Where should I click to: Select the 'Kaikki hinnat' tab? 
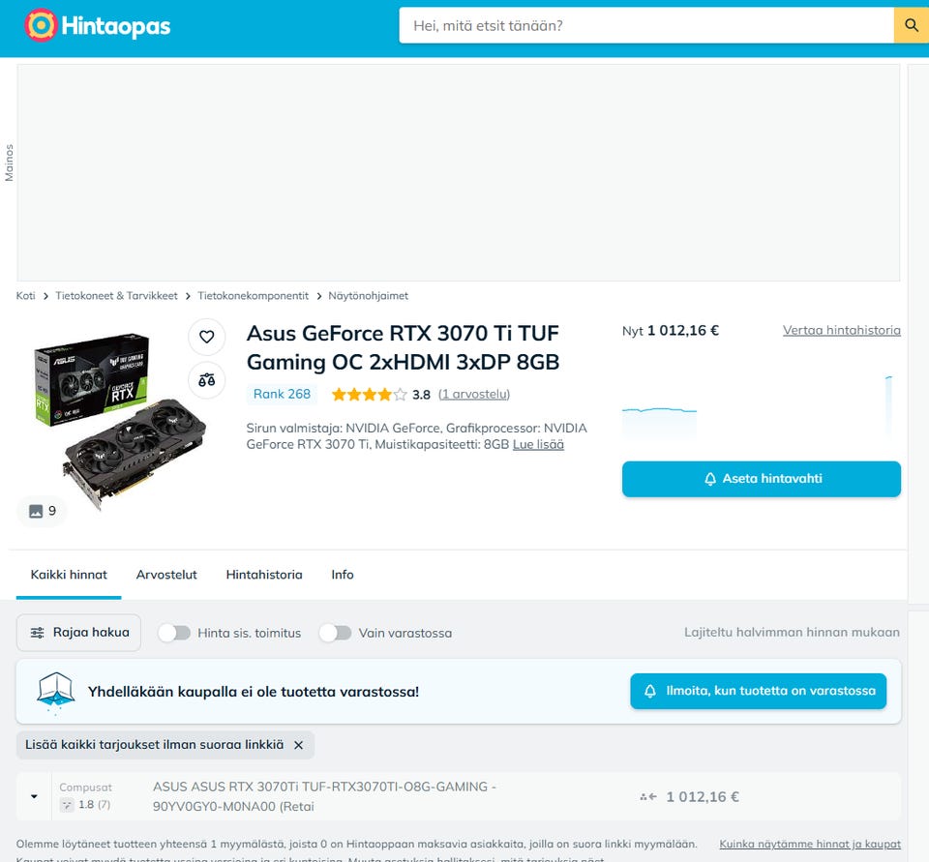(x=69, y=575)
